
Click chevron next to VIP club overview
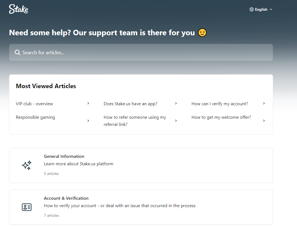coord(88,103)
